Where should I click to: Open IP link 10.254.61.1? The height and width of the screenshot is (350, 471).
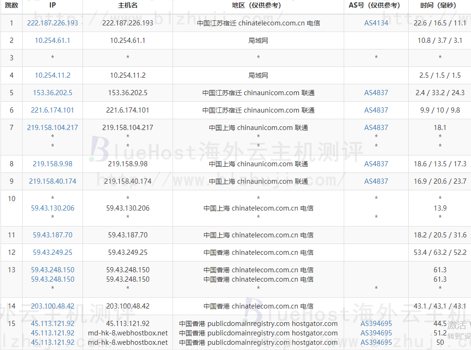click(52, 40)
